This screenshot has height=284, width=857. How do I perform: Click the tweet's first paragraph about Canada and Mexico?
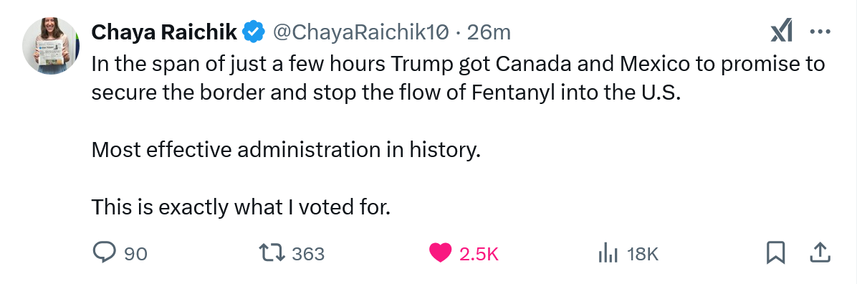(458, 78)
